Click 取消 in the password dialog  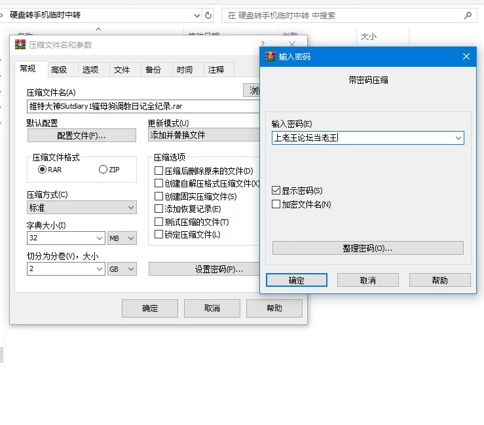point(368,280)
